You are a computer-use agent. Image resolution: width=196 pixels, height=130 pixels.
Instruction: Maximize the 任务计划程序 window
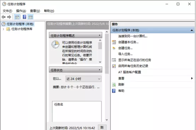click(x=178, y=4)
